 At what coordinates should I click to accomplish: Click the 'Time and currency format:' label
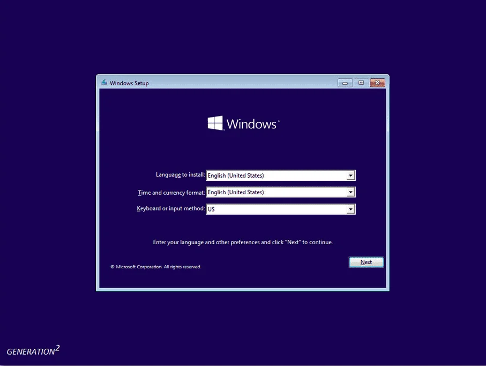click(x=171, y=193)
